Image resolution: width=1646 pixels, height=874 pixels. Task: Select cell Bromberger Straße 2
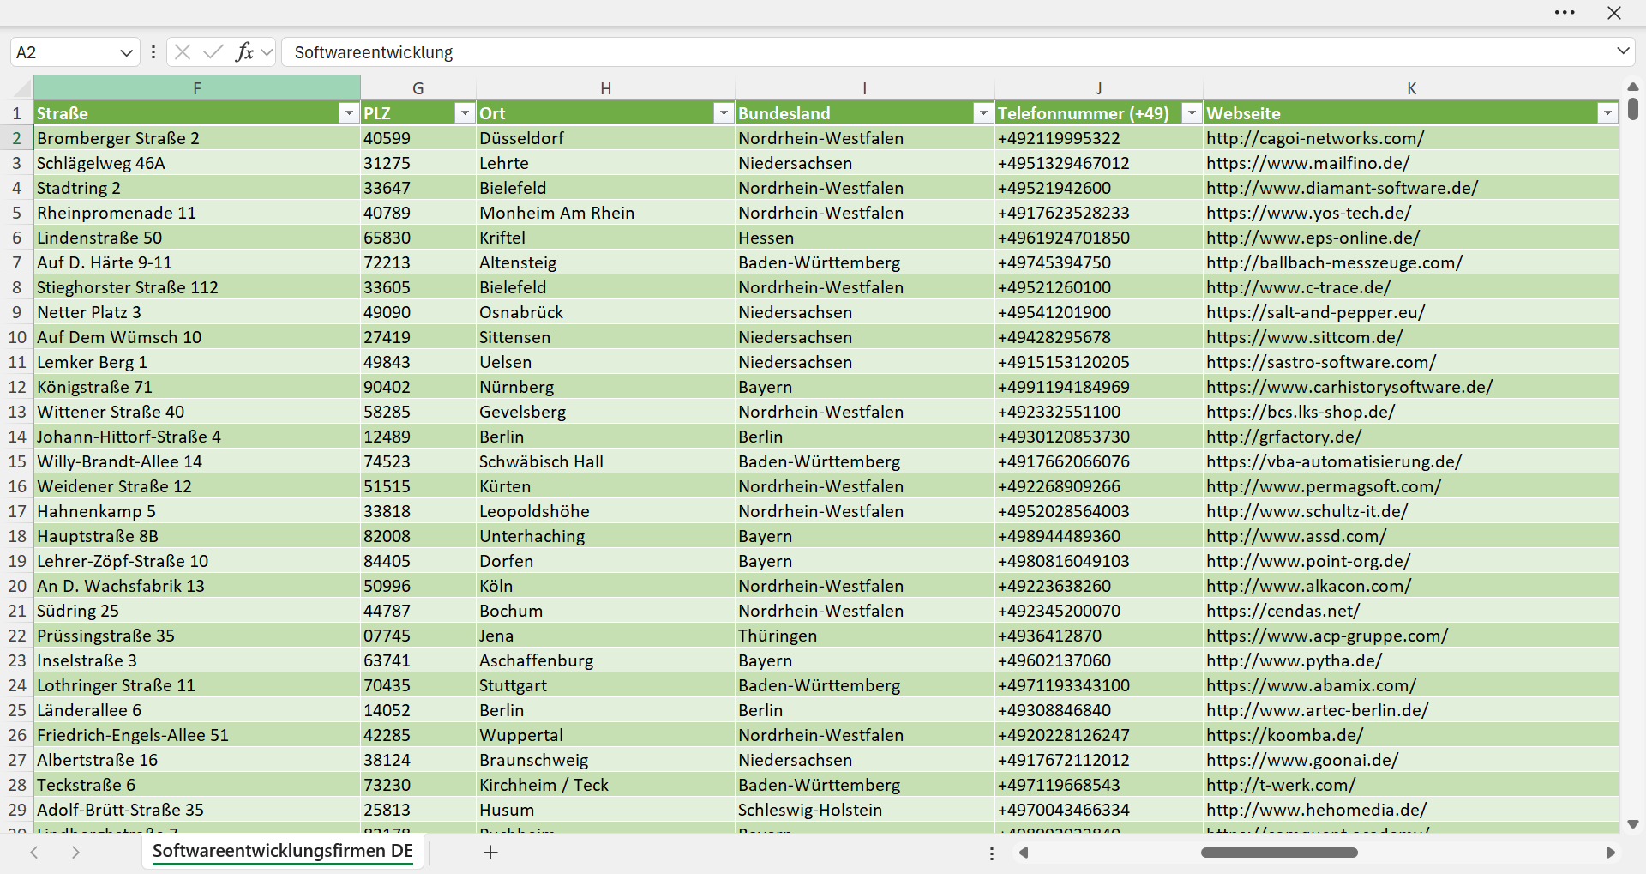tap(197, 138)
